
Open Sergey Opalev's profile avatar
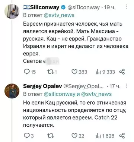pyautogui.click(x=12, y=91)
